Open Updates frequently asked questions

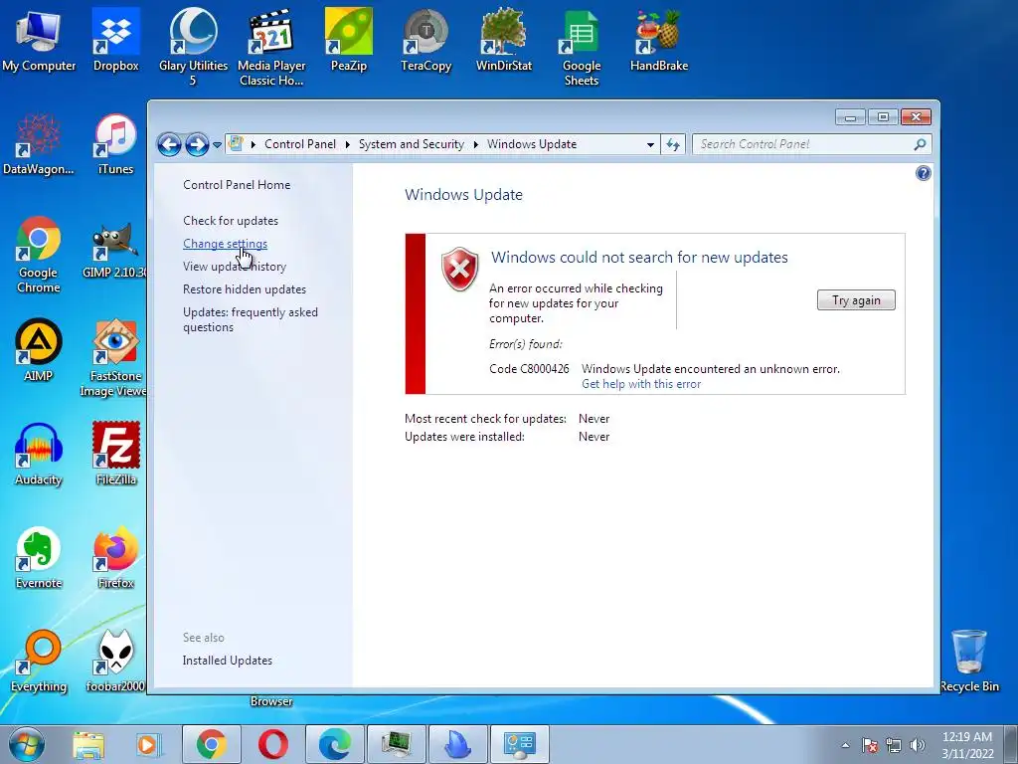pyautogui.click(x=250, y=319)
